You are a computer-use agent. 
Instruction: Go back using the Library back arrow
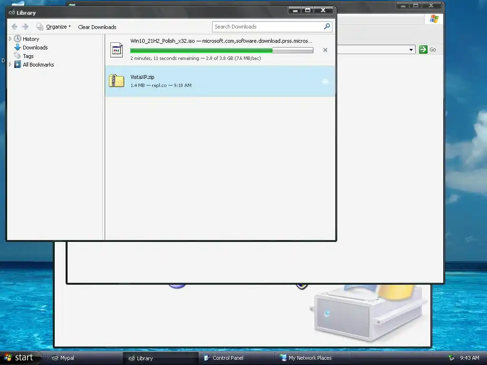14,27
